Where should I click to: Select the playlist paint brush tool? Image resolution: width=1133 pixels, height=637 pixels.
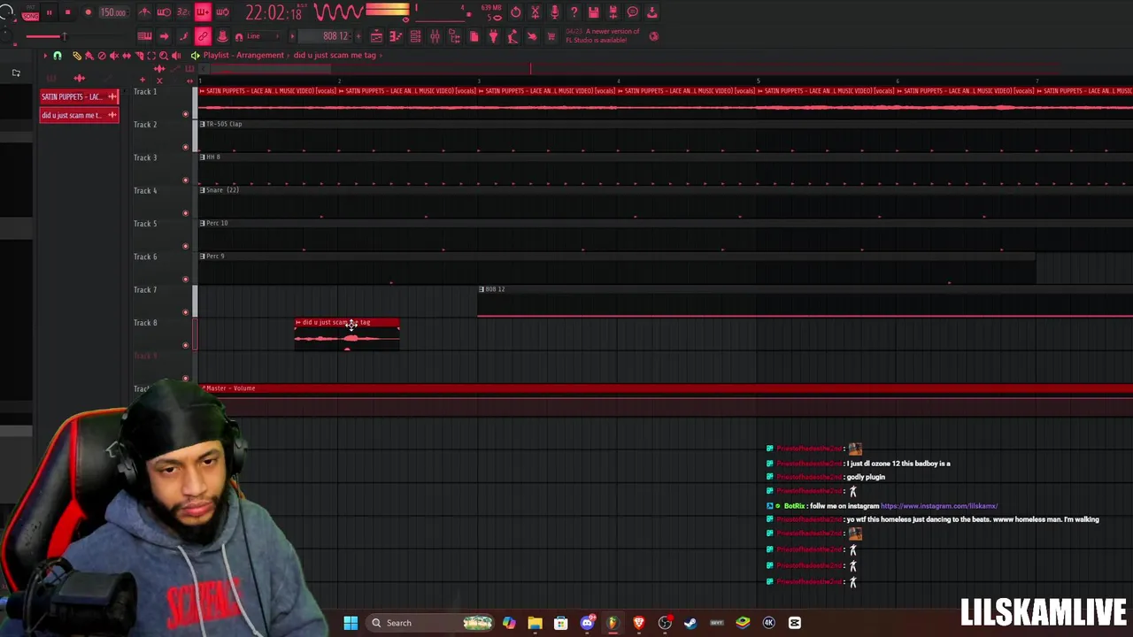pyautogui.click(x=89, y=56)
